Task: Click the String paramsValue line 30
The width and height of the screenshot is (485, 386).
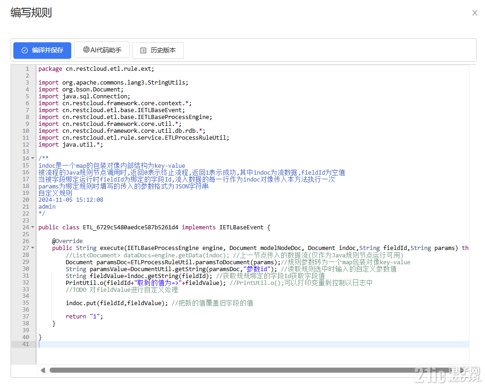Action: [171, 269]
